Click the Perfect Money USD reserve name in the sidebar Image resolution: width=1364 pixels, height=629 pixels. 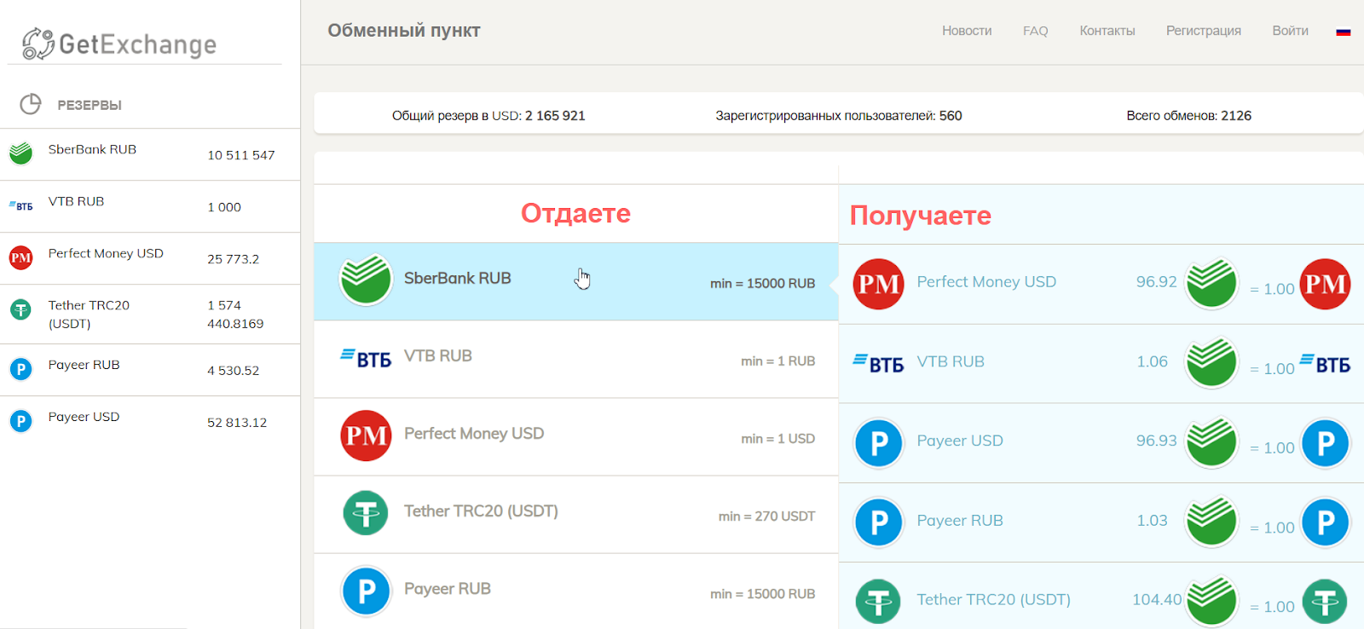pos(106,253)
